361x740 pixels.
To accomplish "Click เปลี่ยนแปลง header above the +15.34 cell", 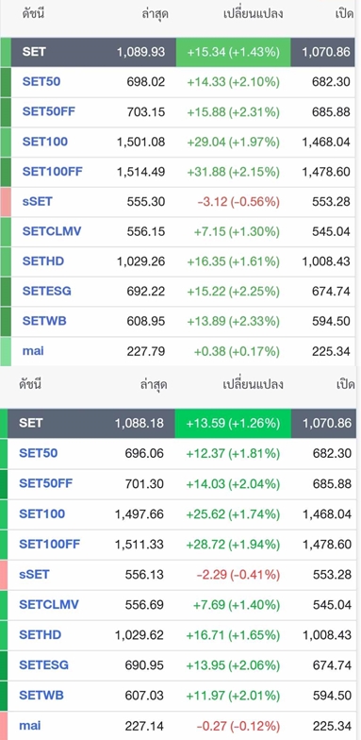I will point(253,13).
